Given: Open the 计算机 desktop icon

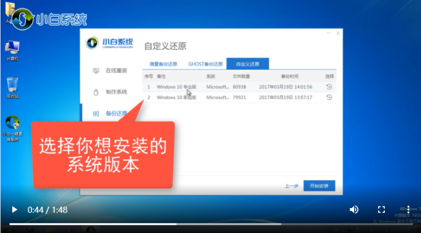Looking at the screenshot, I should (x=12, y=50).
